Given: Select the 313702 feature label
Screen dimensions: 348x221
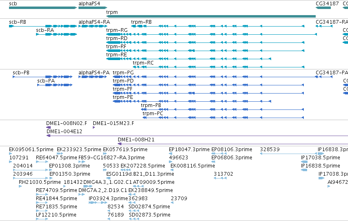Looking at the screenshot, I should [x=224, y=174].
